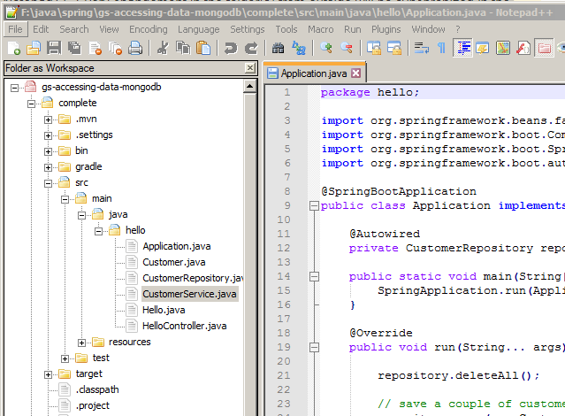Collapse the class fold marker at line 9
Viewport: 565px width, 416px height.
pos(314,205)
